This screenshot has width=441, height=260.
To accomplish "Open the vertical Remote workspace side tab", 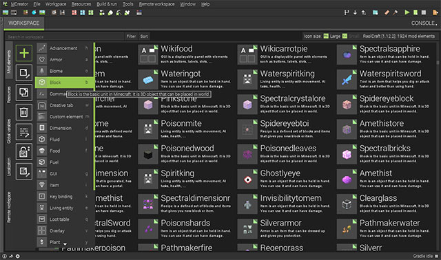I will pos(9,207).
